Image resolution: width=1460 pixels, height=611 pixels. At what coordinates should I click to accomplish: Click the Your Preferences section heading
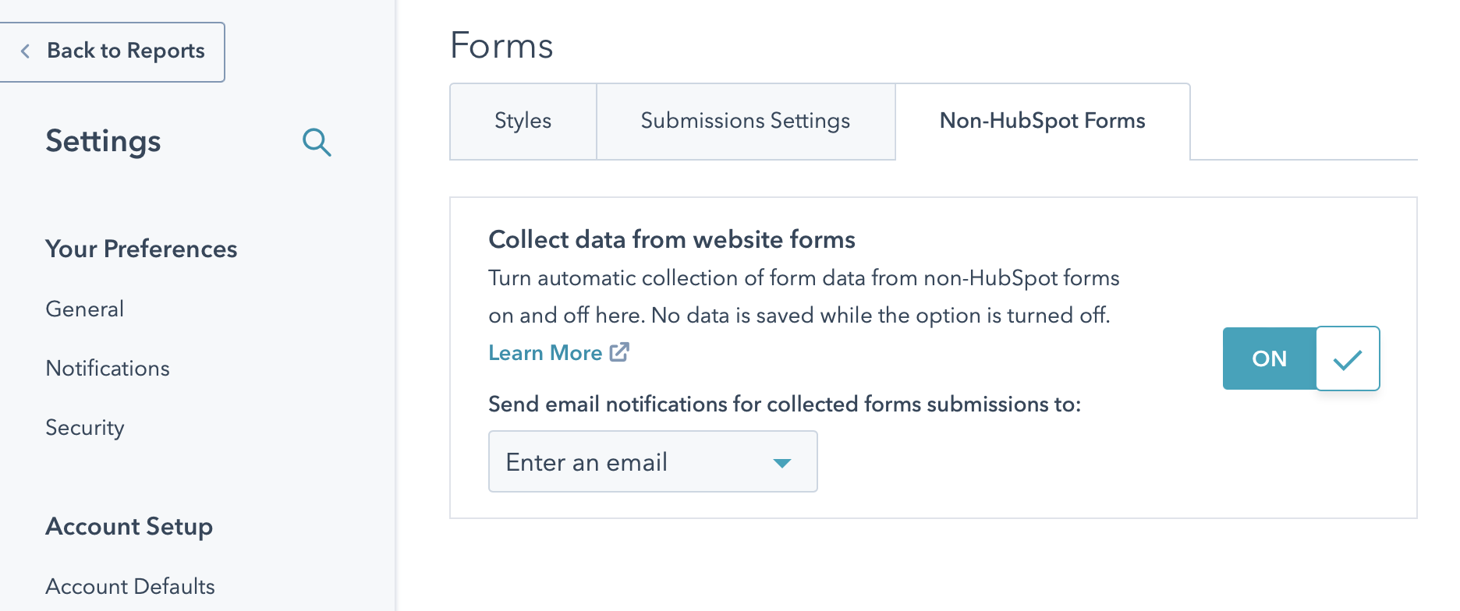141,249
